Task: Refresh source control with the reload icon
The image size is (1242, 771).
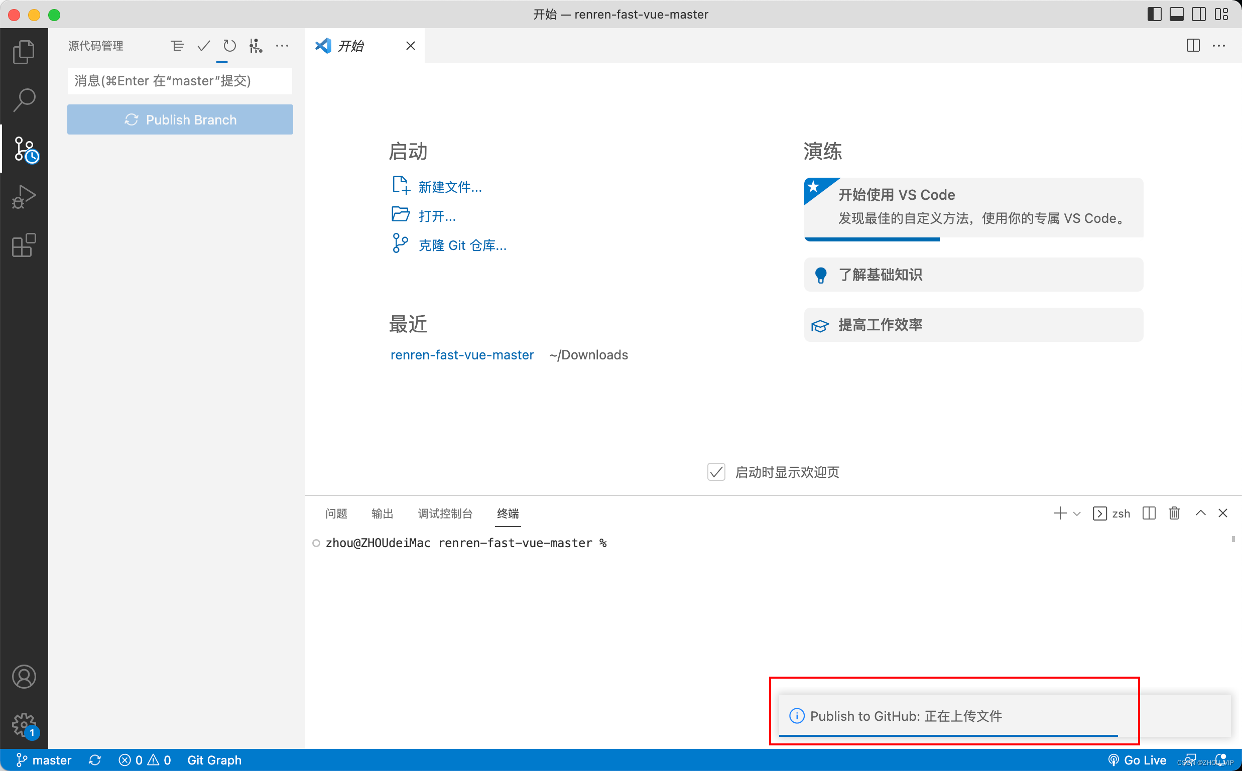Action: [x=229, y=46]
